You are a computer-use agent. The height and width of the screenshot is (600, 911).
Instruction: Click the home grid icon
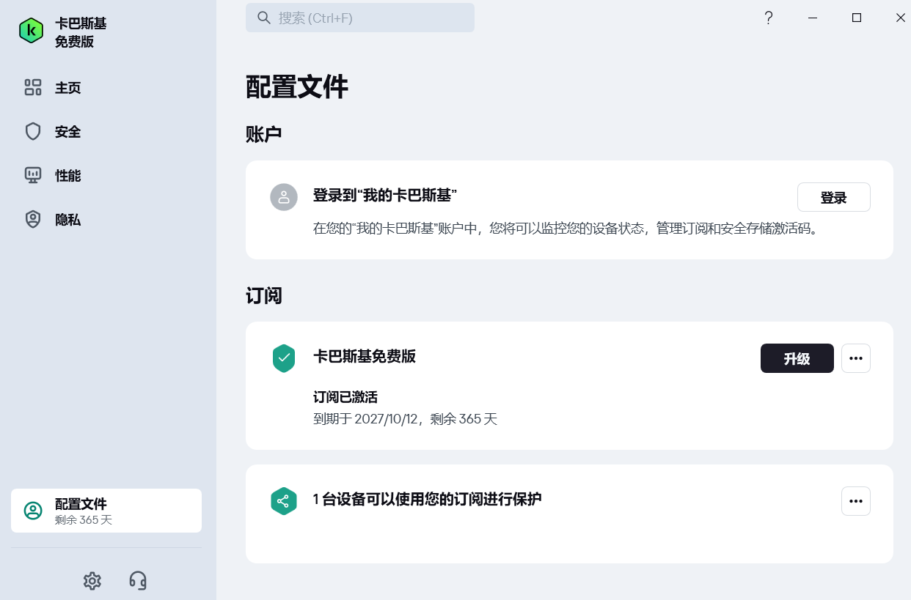point(33,88)
